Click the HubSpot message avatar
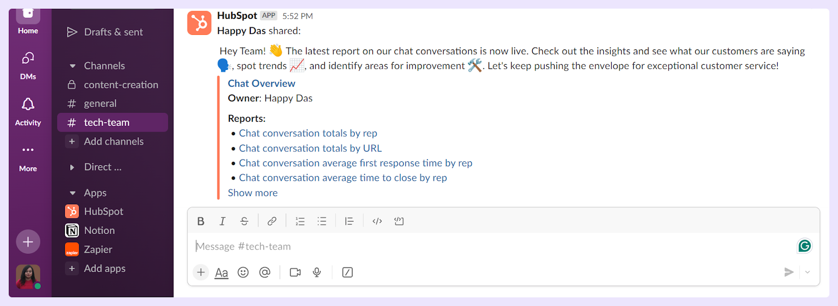Screen dimensions: 838x306 coord(200,23)
